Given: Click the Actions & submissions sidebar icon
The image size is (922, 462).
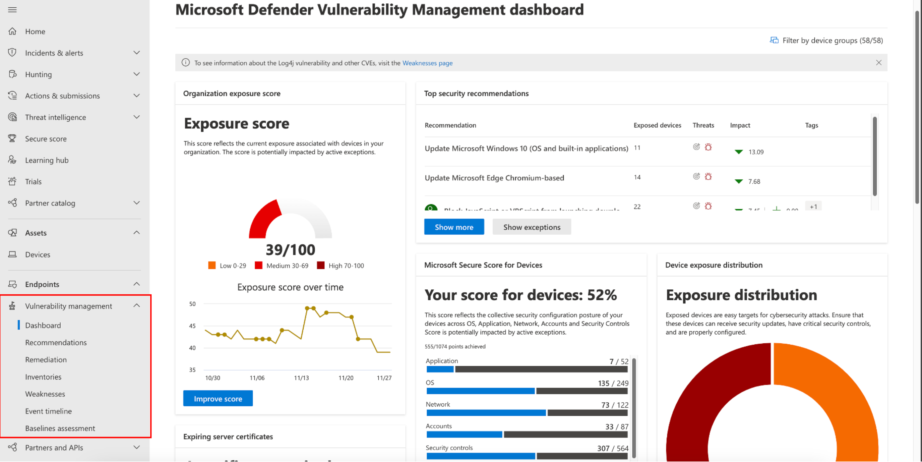Looking at the screenshot, I should tap(13, 95).
